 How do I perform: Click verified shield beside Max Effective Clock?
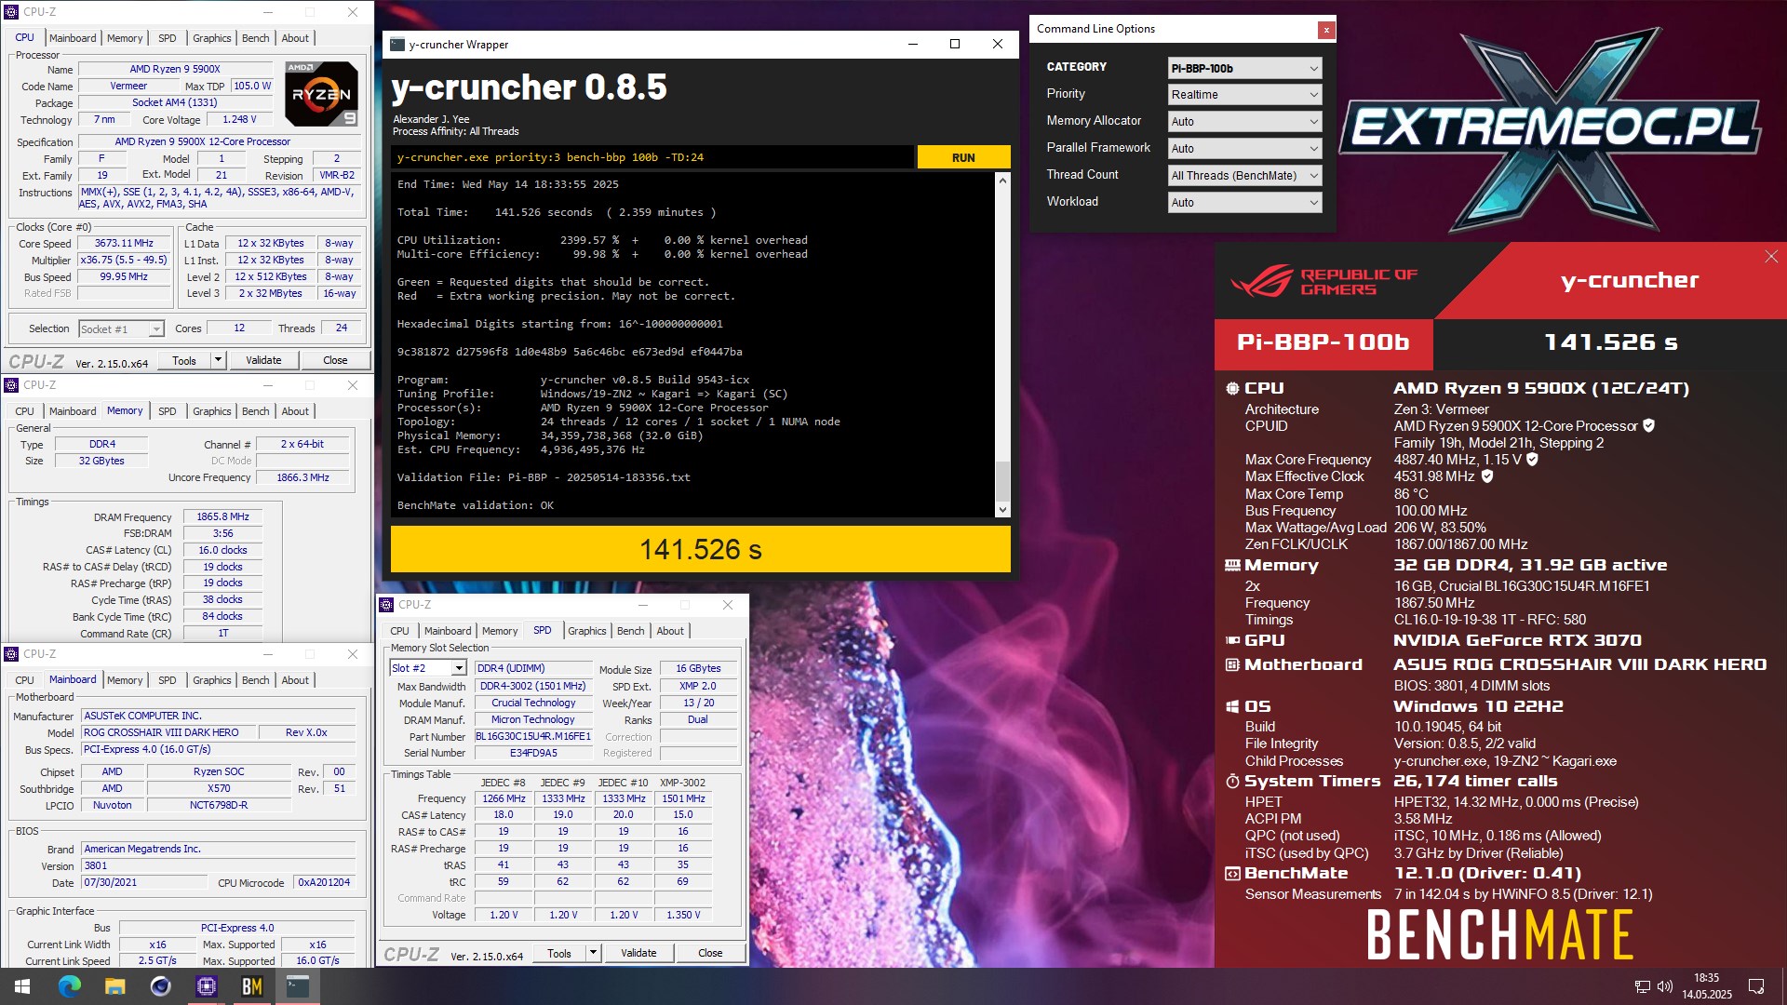(1486, 476)
